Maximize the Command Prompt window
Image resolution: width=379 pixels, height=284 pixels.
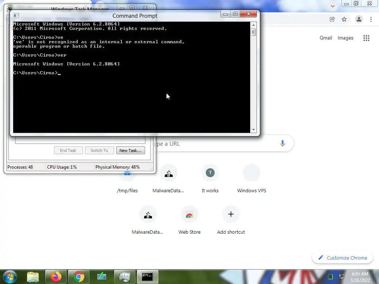click(x=235, y=14)
